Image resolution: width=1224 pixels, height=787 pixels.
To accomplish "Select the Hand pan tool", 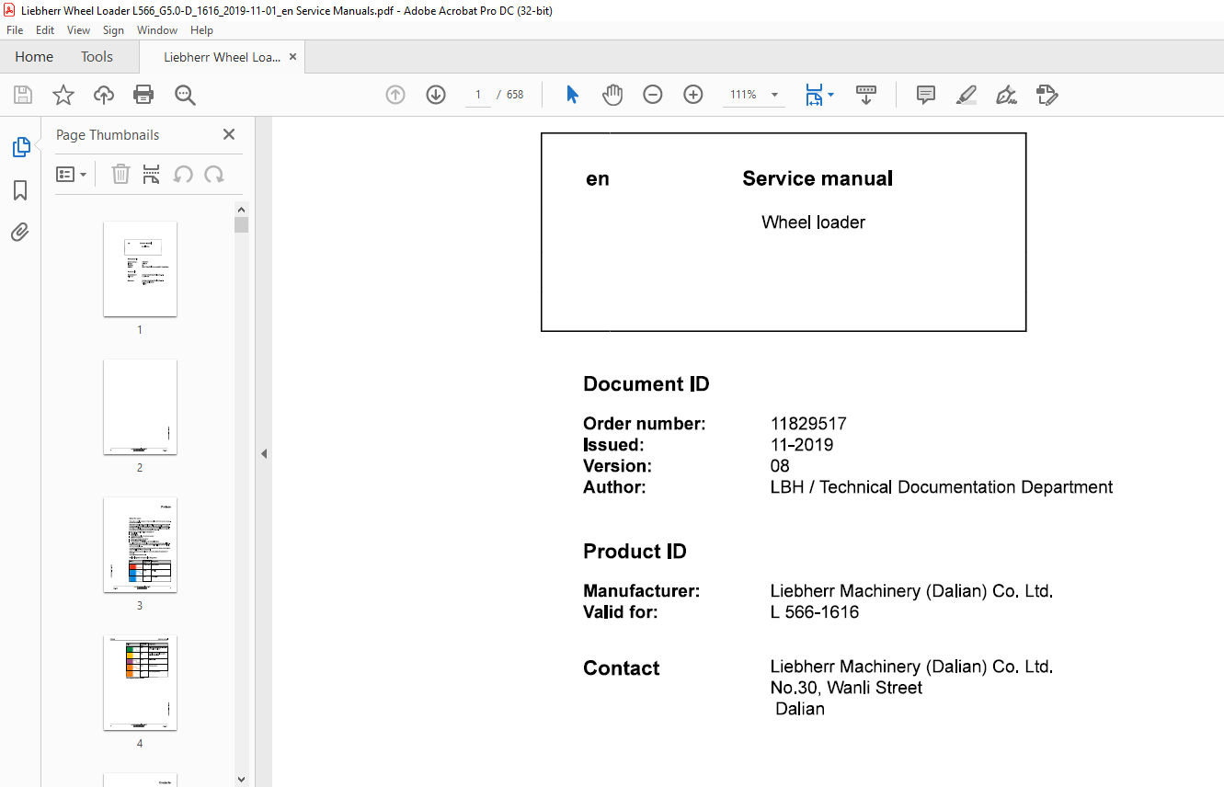I will coord(612,95).
